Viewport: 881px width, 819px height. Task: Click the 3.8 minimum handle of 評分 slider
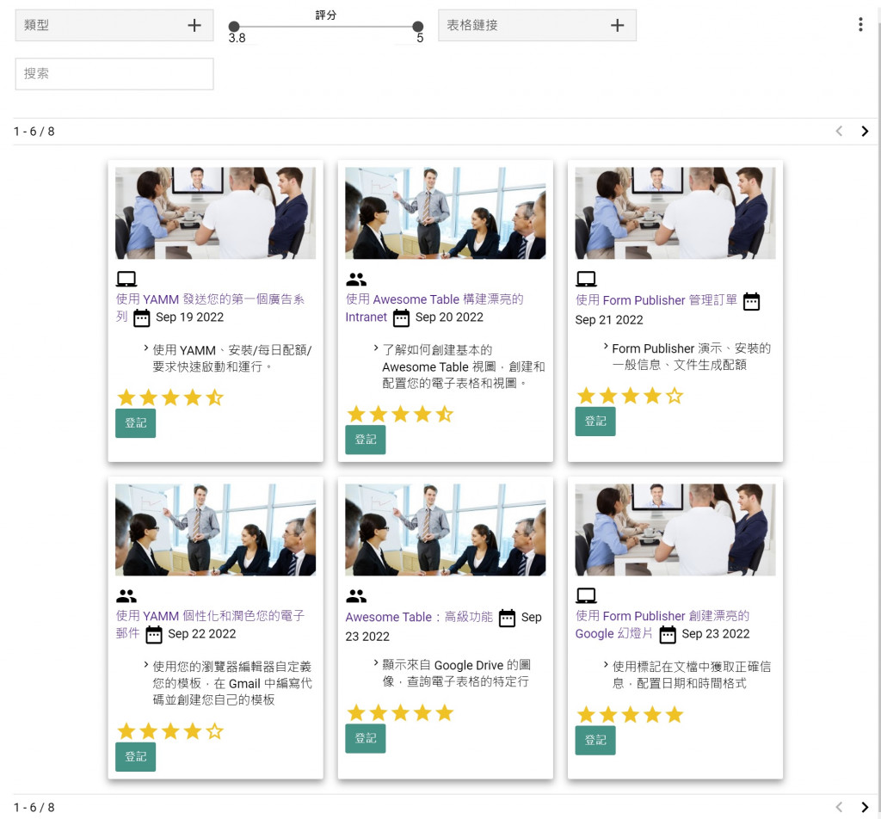234,26
